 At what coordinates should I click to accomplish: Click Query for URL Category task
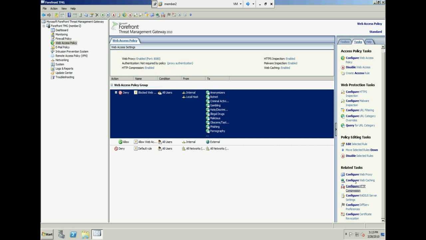click(360, 126)
